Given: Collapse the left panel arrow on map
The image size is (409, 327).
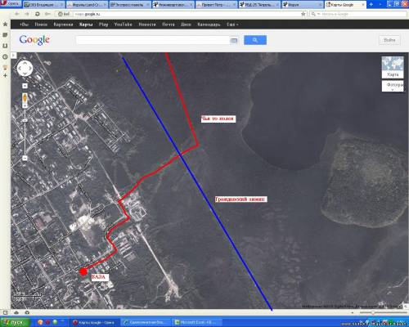Looking at the screenshot, I should tap(13, 56).
